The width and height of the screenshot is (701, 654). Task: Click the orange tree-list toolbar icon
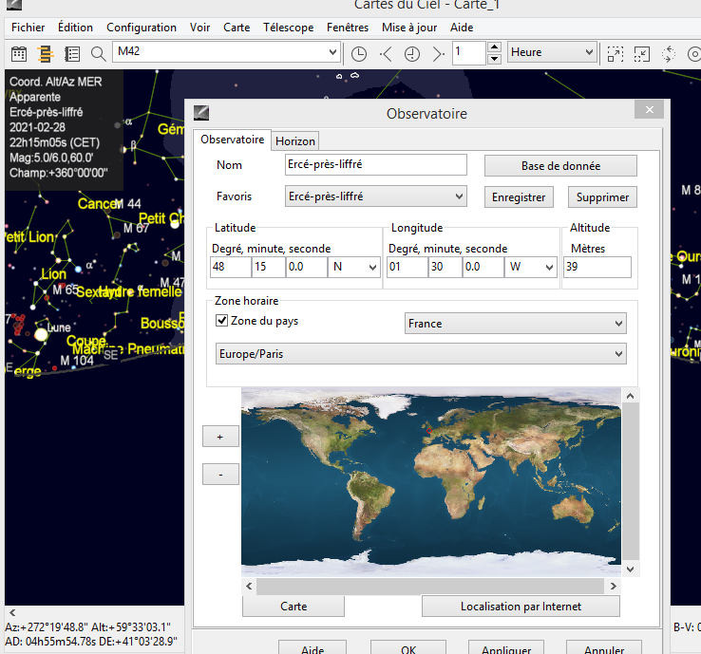pyautogui.click(x=45, y=53)
